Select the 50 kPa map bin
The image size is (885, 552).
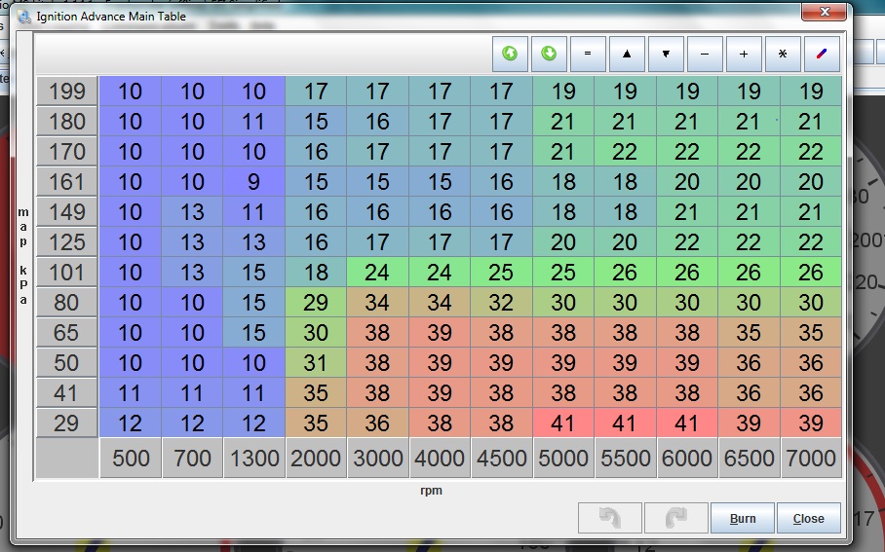[x=66, y=362]
